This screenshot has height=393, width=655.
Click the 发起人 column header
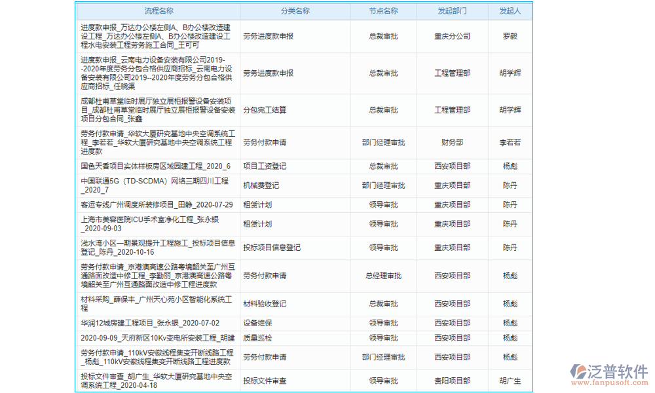[x=510, y=10]
